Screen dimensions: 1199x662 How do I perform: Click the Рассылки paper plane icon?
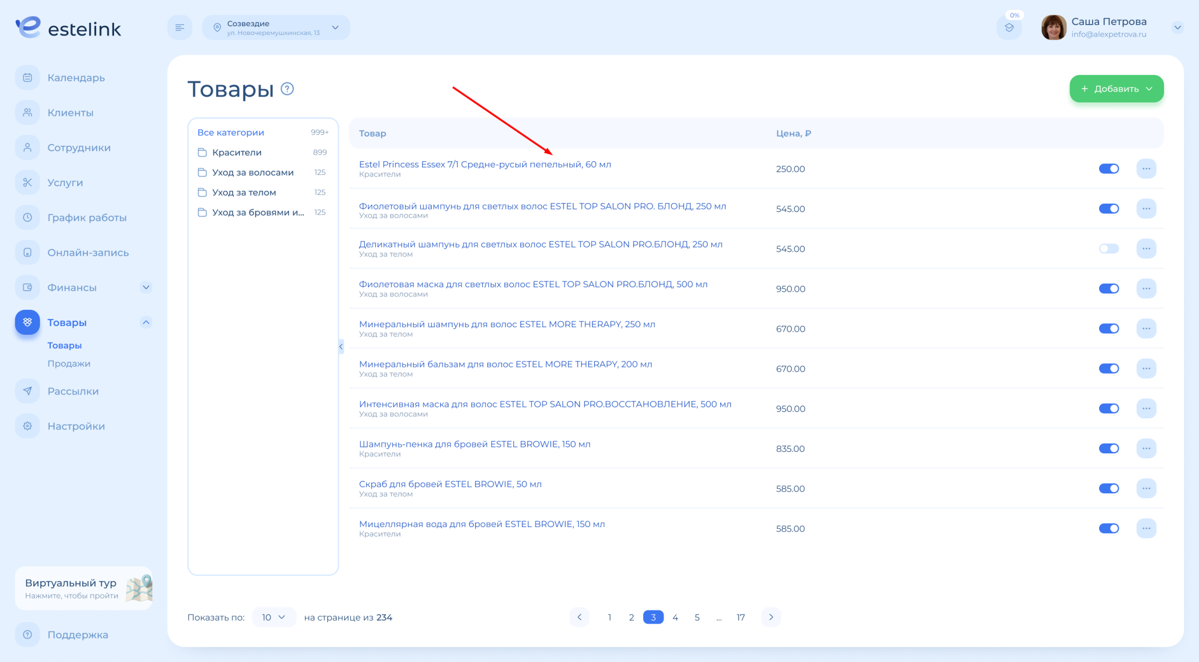(27, 391)
